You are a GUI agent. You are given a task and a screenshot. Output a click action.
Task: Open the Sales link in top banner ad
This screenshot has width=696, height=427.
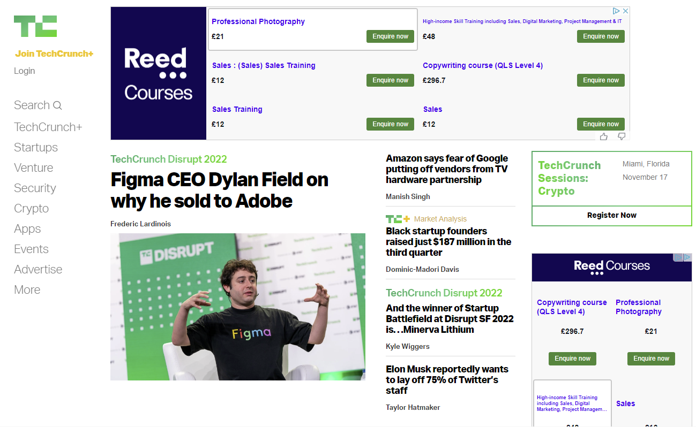click(432, 109)
